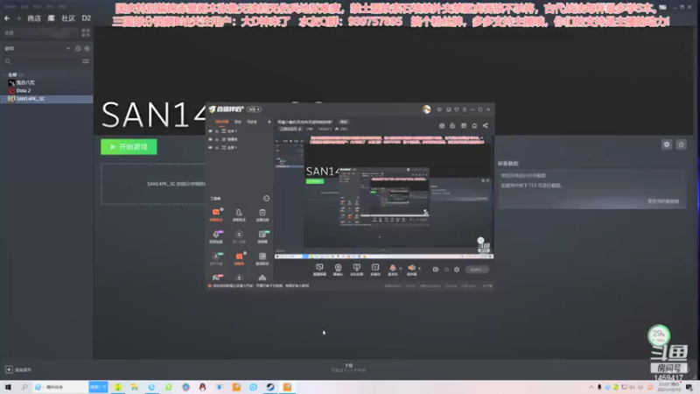Open the advanced filter icon next to library search
Viewport: 700px width, 394px height.
pyautogui.click(x=85, y=61)
